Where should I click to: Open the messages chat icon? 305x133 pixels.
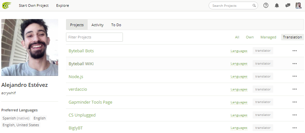[288, 5]
